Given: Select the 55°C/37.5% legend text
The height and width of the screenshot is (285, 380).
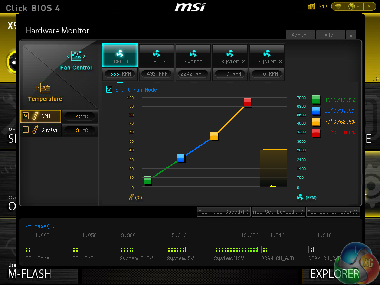Looking at the screenshot, I should tap(340, 111).
